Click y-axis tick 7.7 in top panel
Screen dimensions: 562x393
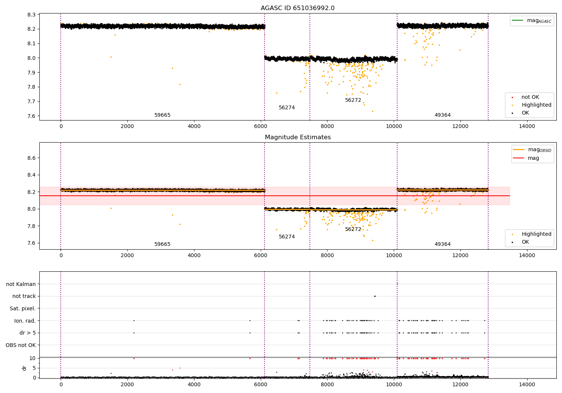click(32, 101)
